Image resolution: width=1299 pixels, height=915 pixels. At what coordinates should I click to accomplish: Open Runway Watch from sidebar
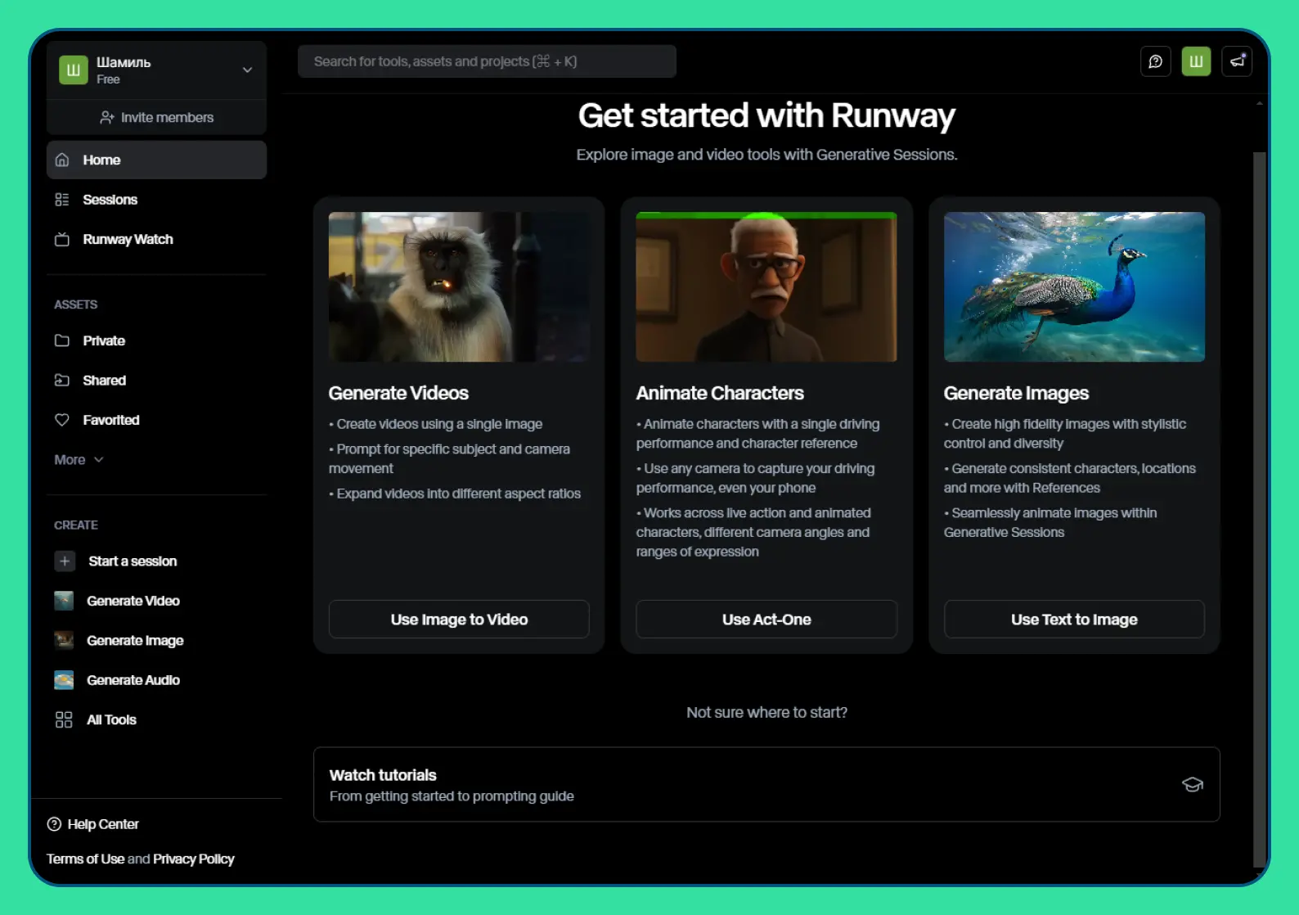pos(128,240)
